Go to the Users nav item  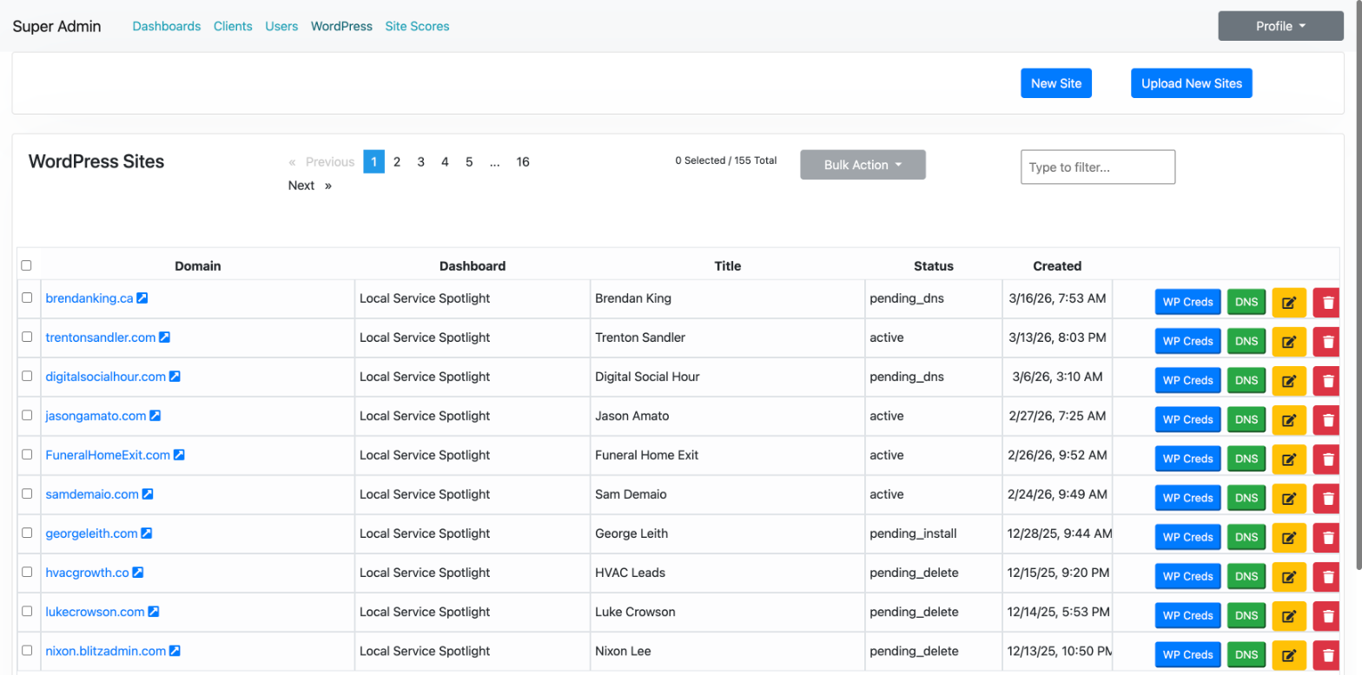point(281,26)
